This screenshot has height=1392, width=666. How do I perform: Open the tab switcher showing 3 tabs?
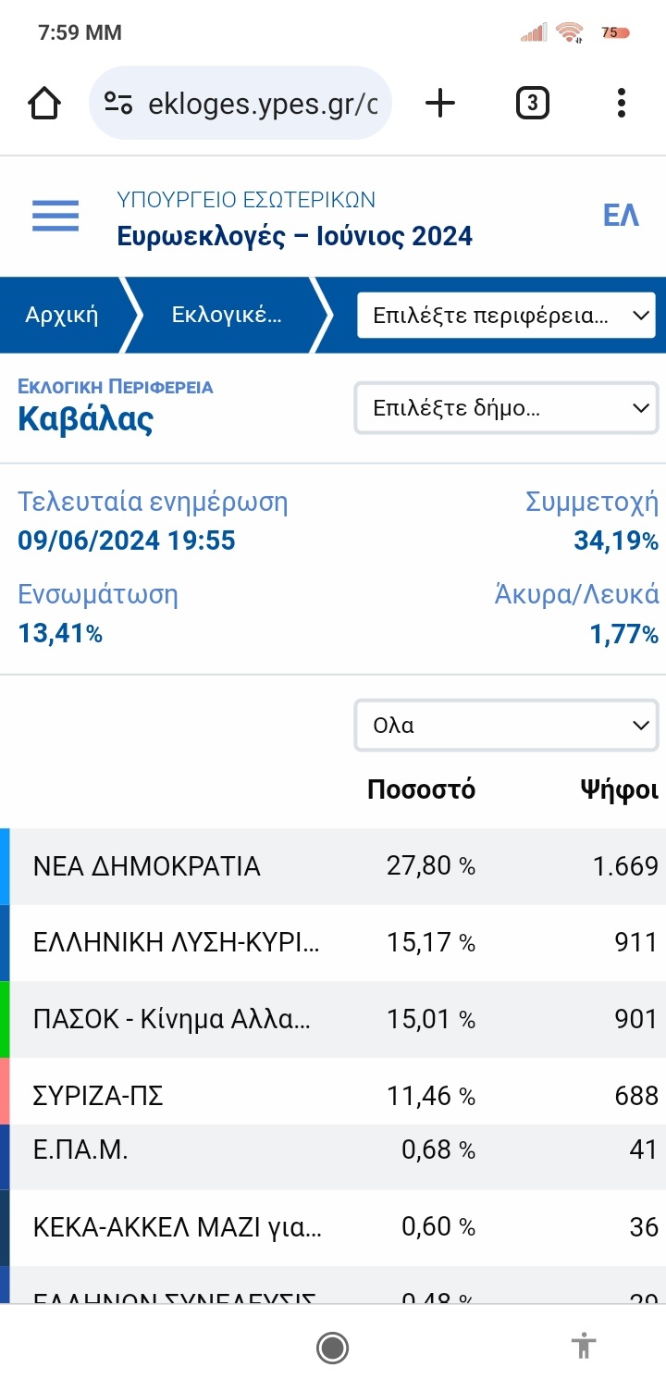click(532, 103)
